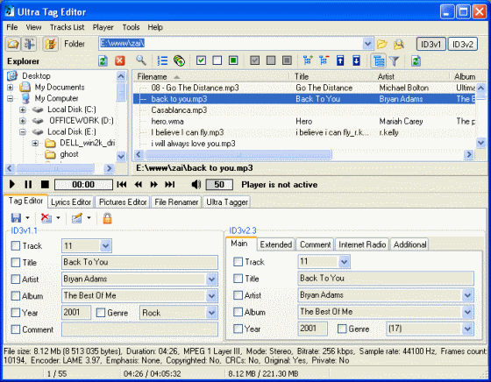Browse for folder with yellow folder icon
The width and height of the screenshot is (491, 382).
381,44
